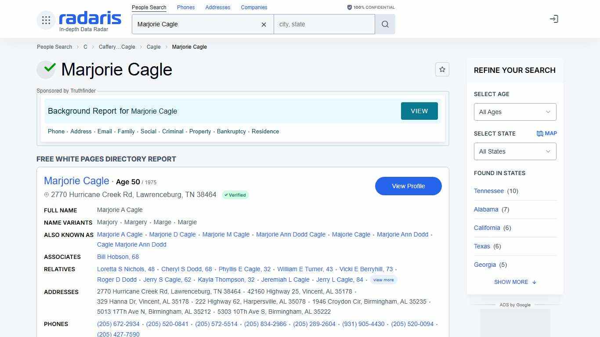Click the View Profile button
The image size is (600, 337).
[408, 186]
